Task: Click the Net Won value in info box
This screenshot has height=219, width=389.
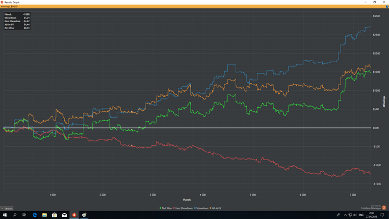Action: 26,28
